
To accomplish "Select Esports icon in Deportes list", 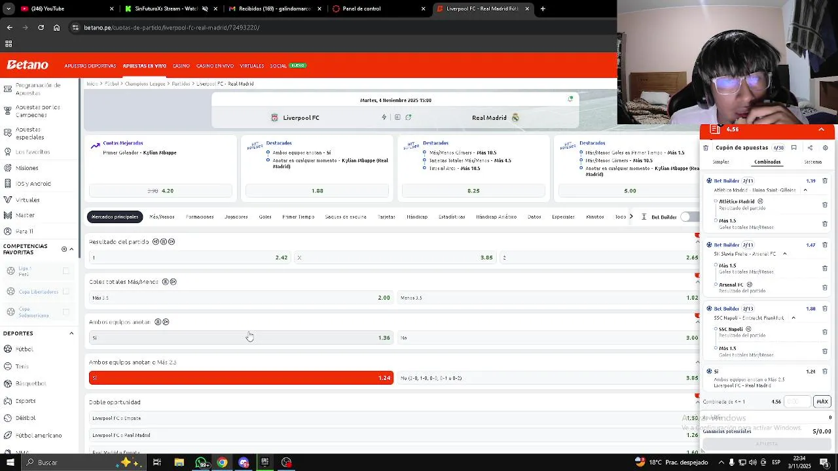I will [8, 401].
